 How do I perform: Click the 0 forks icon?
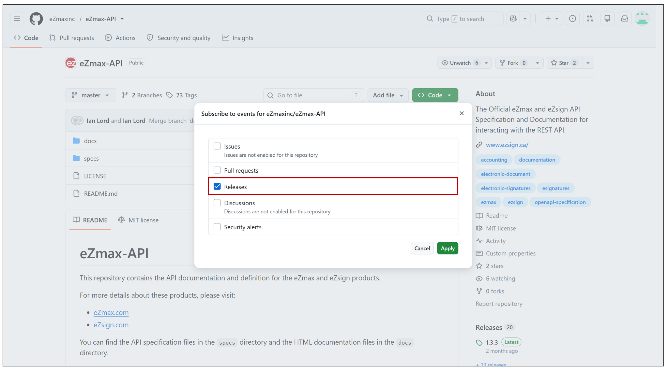479,291
